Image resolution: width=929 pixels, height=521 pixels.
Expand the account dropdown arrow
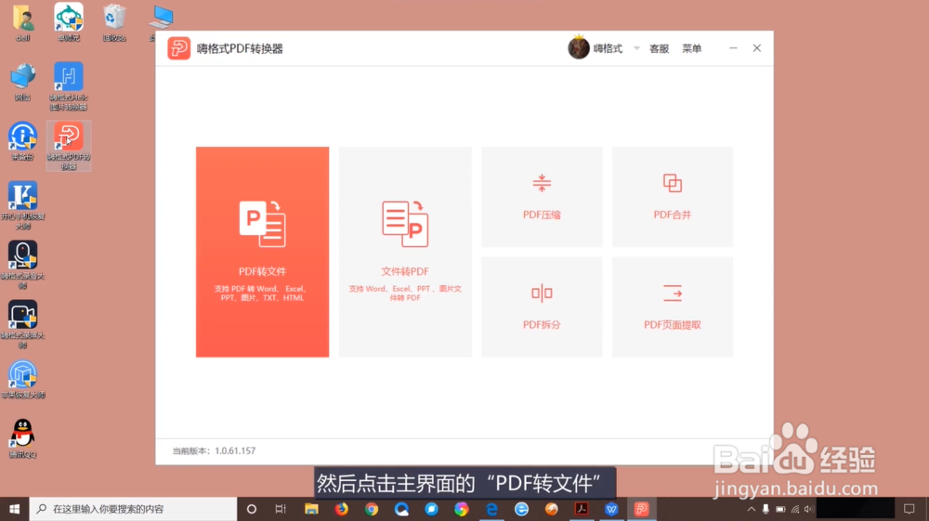click(x=636, y=48)
